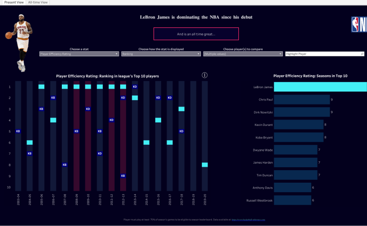Click the NBA logo
The height and width of the screenshot is (226, 367).
point(359,24)
